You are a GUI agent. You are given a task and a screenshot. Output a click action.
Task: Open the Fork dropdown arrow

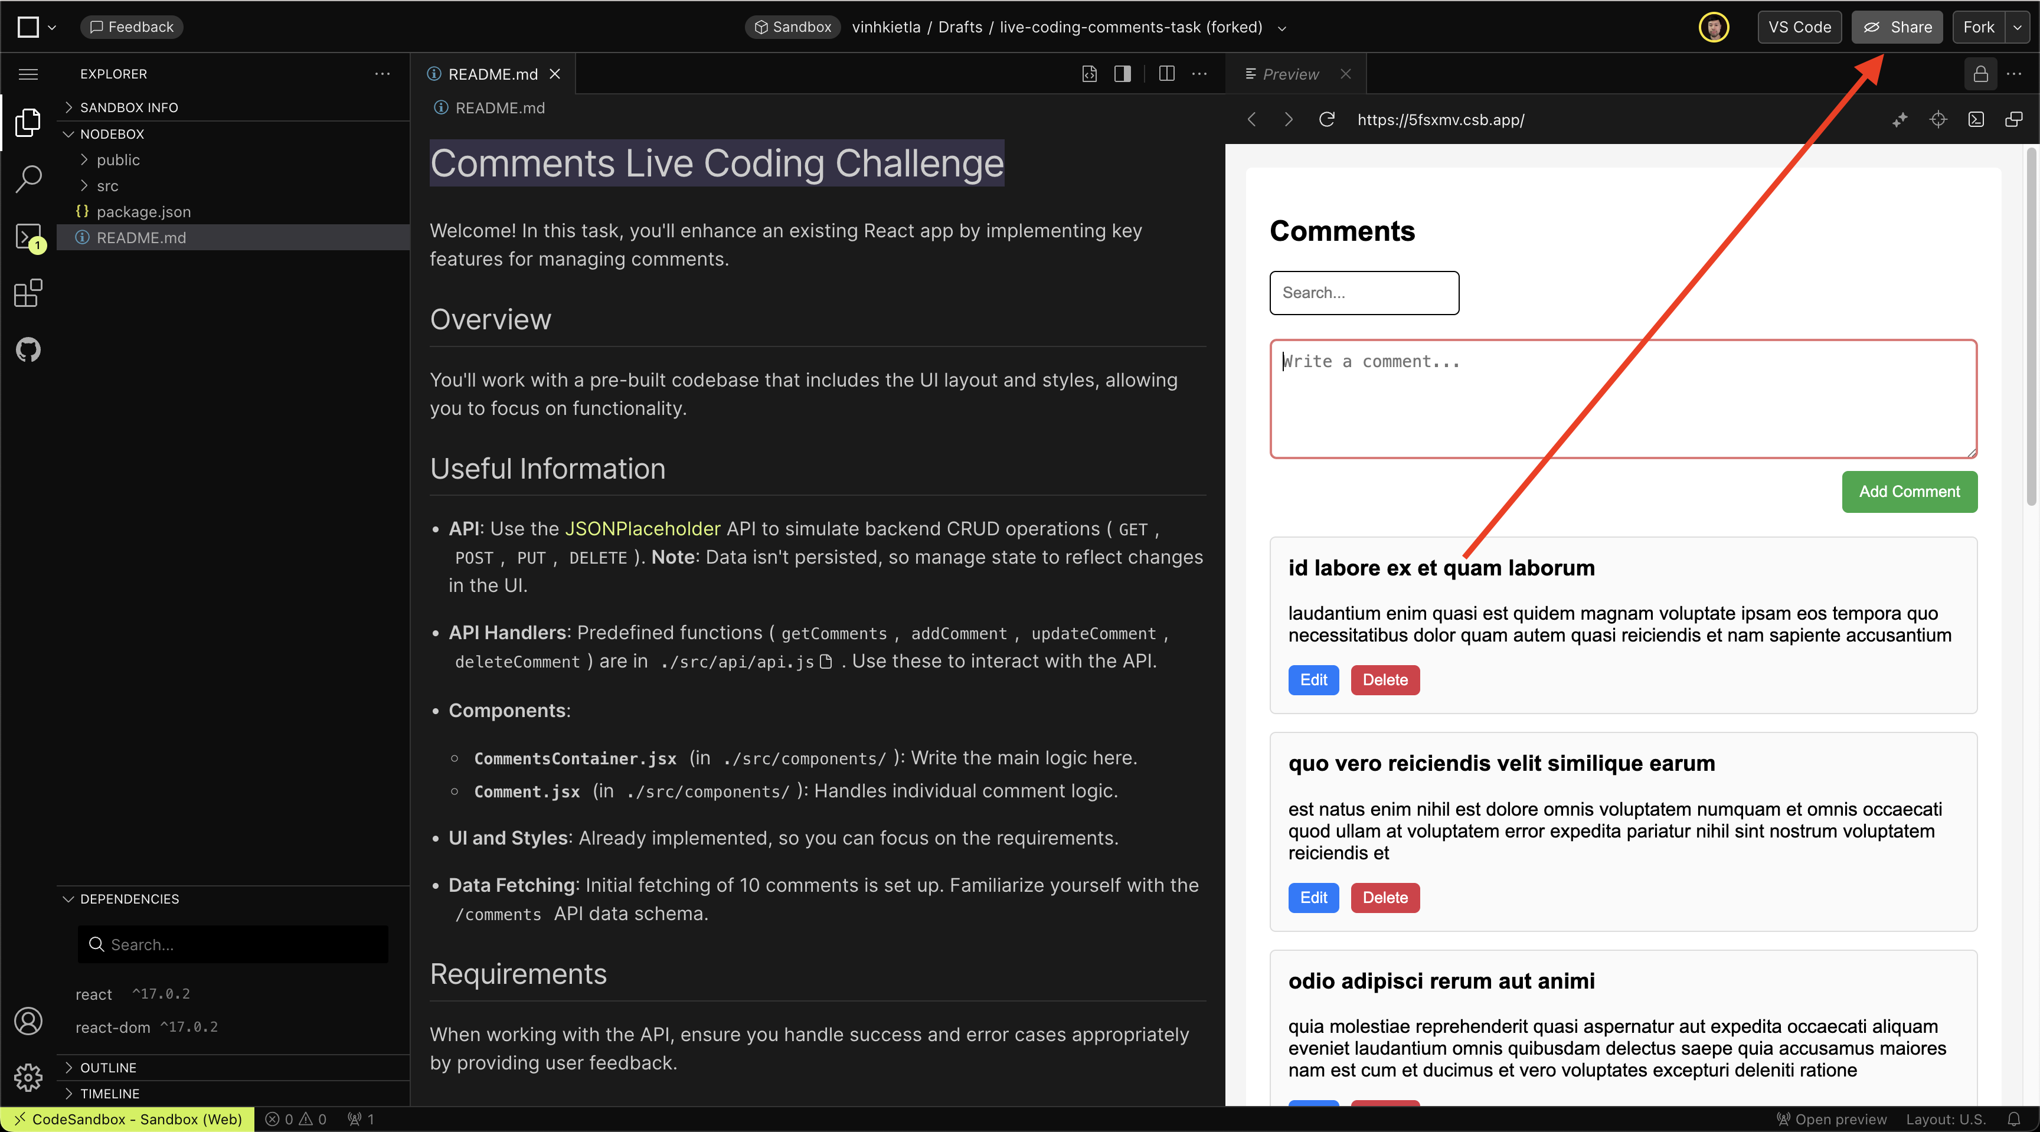click(2017, 27)
